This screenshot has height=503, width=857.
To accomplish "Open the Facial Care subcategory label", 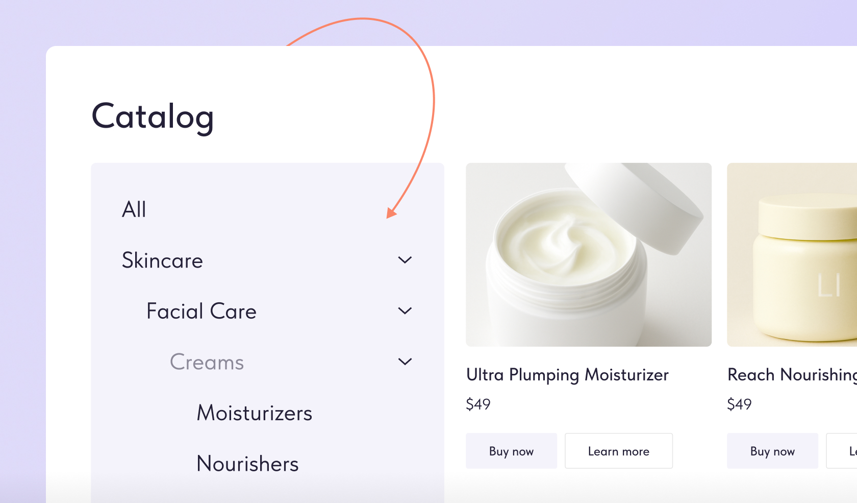I will (201, 311).
